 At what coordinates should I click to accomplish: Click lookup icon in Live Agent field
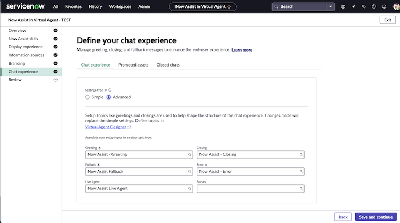point(189,188)
